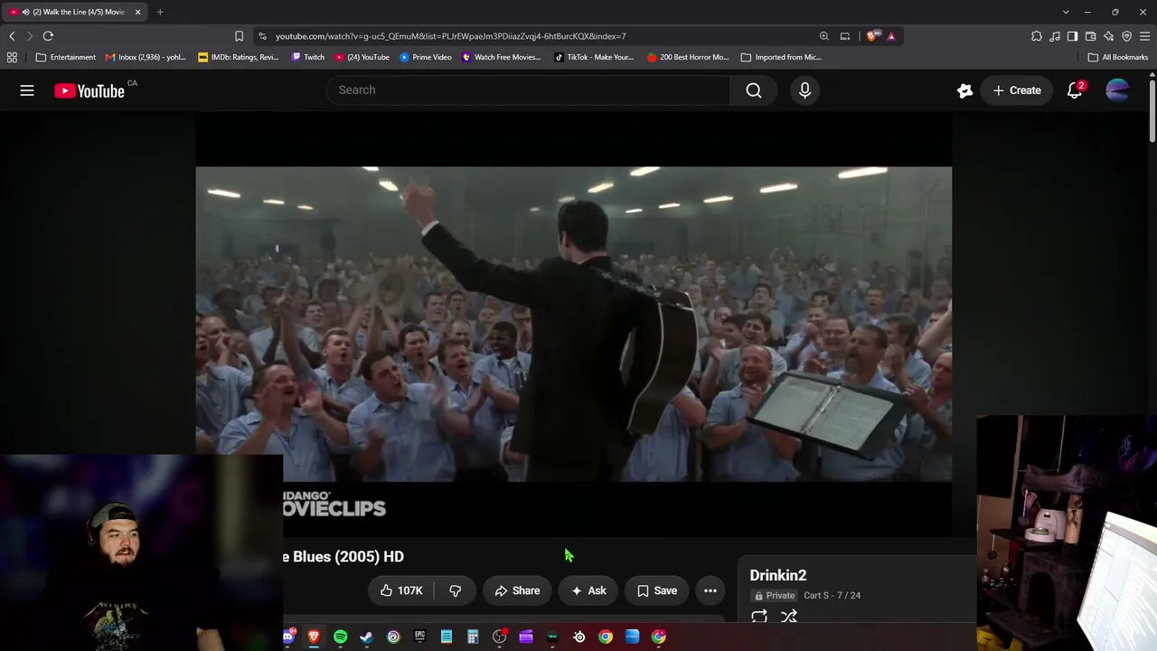Image resolution: width=1157 pixels, height=651 pixels.
Task: Bookmark this page in address bar
Action: point(239,36)
